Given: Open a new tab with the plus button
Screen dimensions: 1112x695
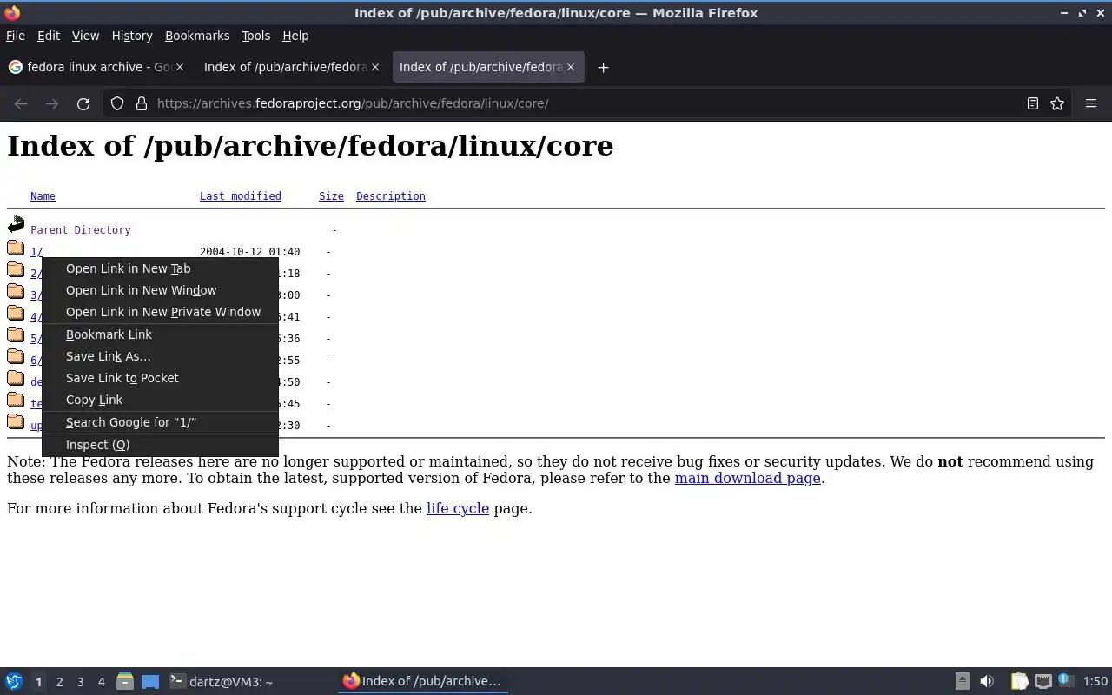Looking at the screenshot, I should pos(603,67).
